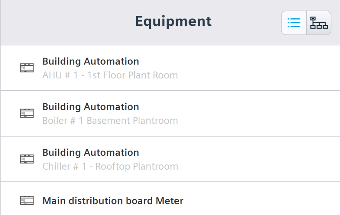340x215 pixels.
Task: Click the device icon beside AHU # 1
Action: (x=27, y=68)
